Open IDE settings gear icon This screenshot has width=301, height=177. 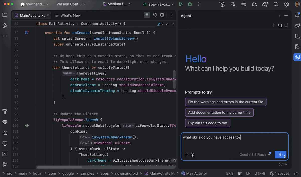(x=286, y=4)
